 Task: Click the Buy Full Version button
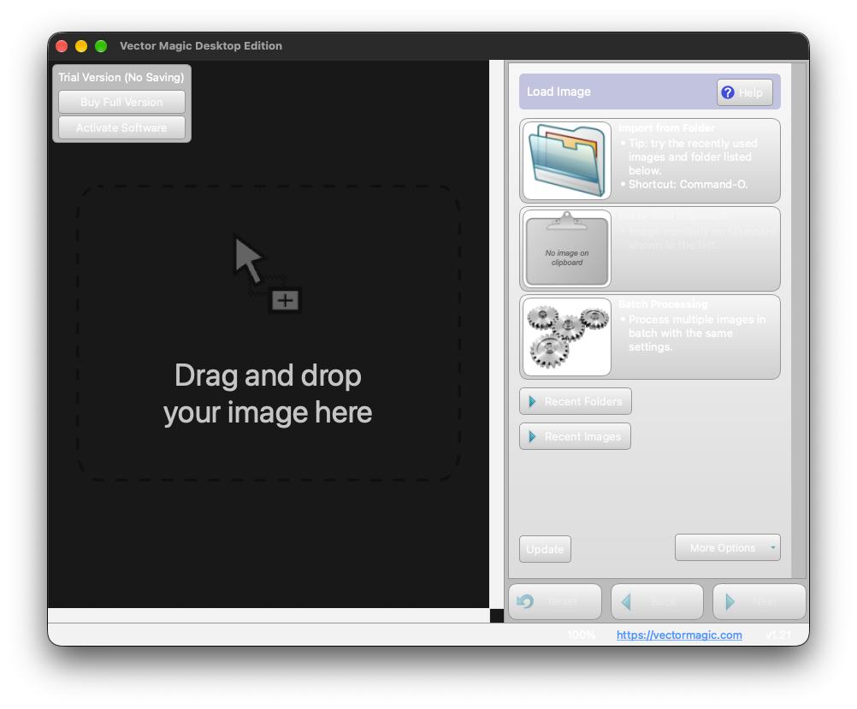(121, 103)
